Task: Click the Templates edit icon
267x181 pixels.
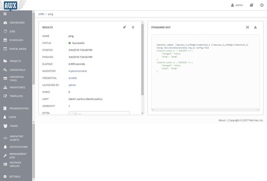Action: tap(5, 96)
